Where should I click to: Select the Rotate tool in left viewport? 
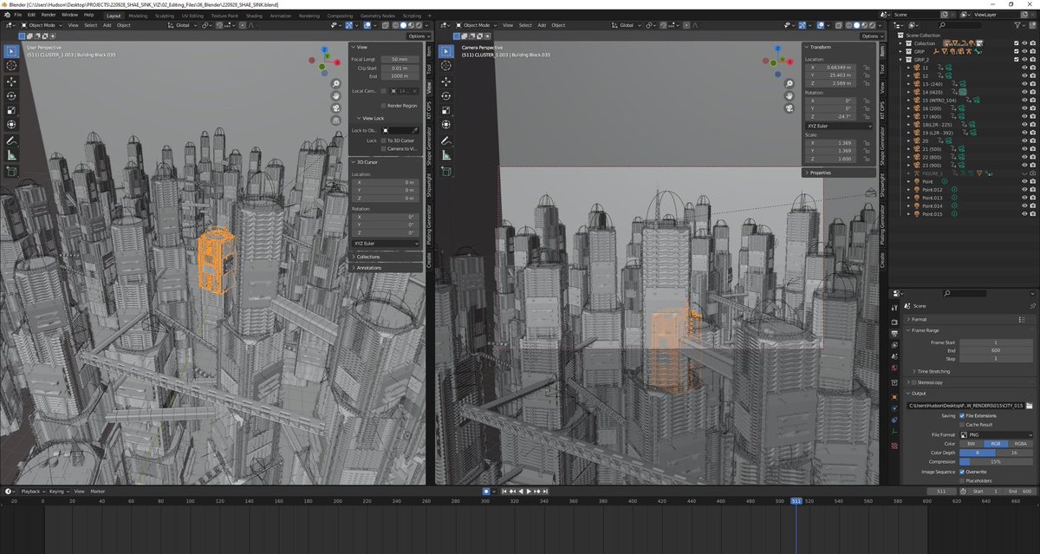pyautogui.click(x=12, y=95)
